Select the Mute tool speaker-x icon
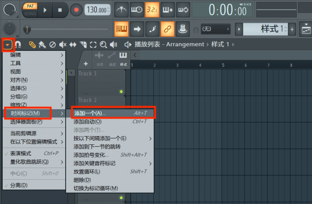Viewport: 312px width, 204px height. [63, 44]
